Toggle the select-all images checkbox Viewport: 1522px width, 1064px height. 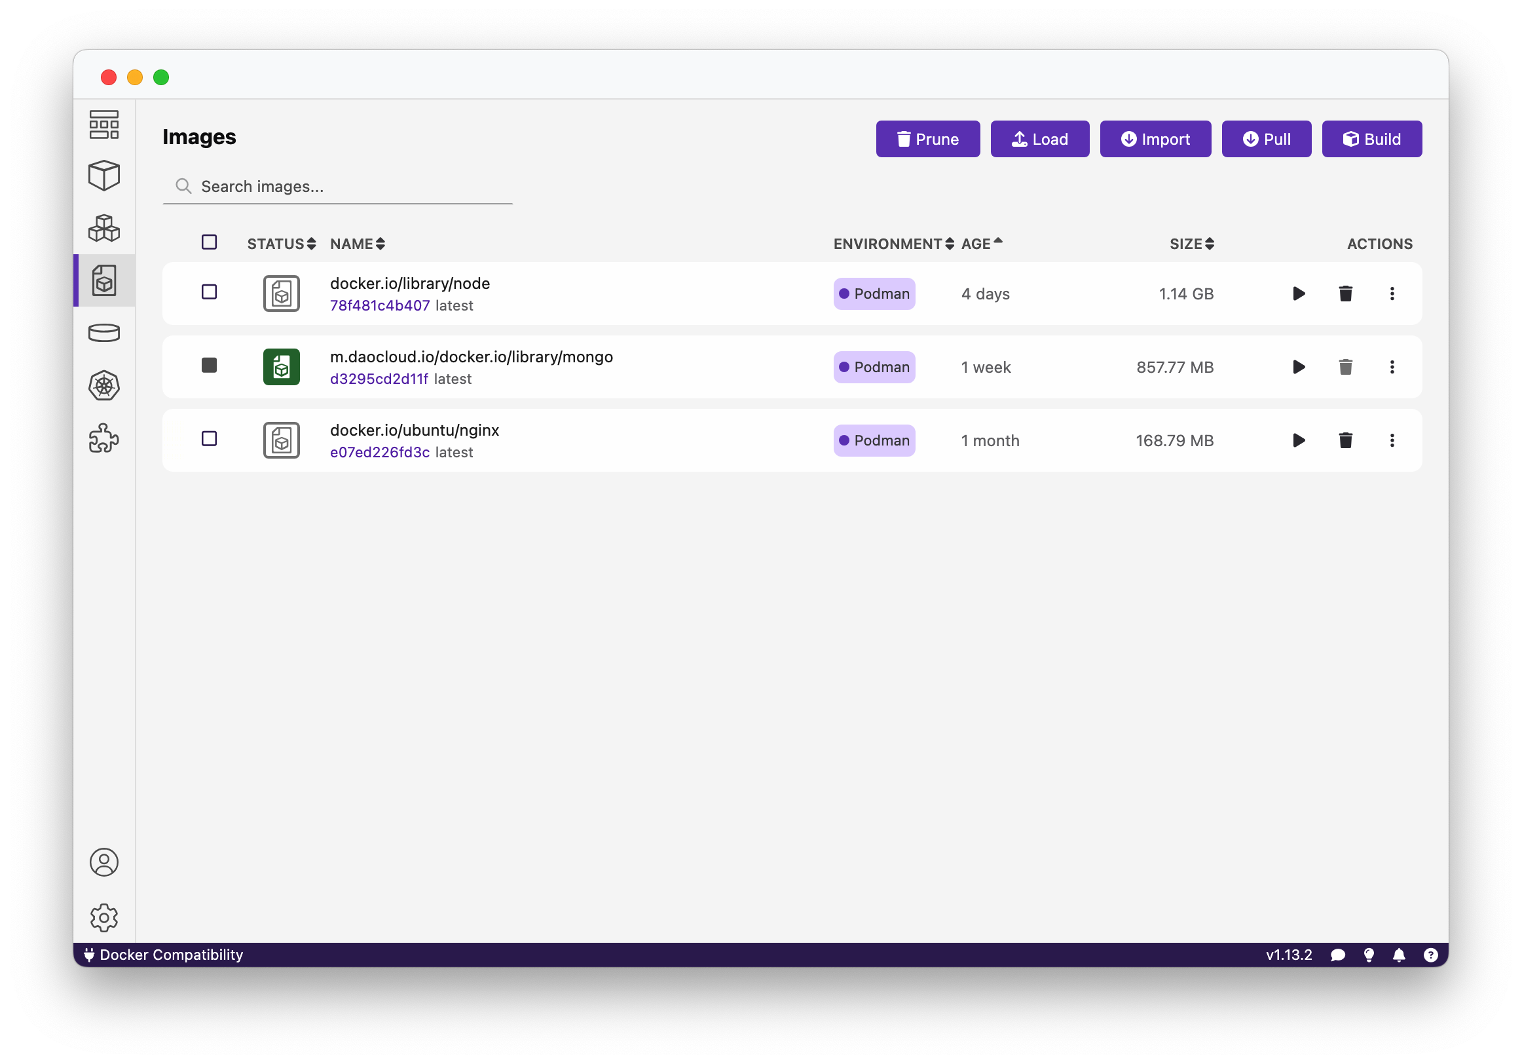coord(210,242)
